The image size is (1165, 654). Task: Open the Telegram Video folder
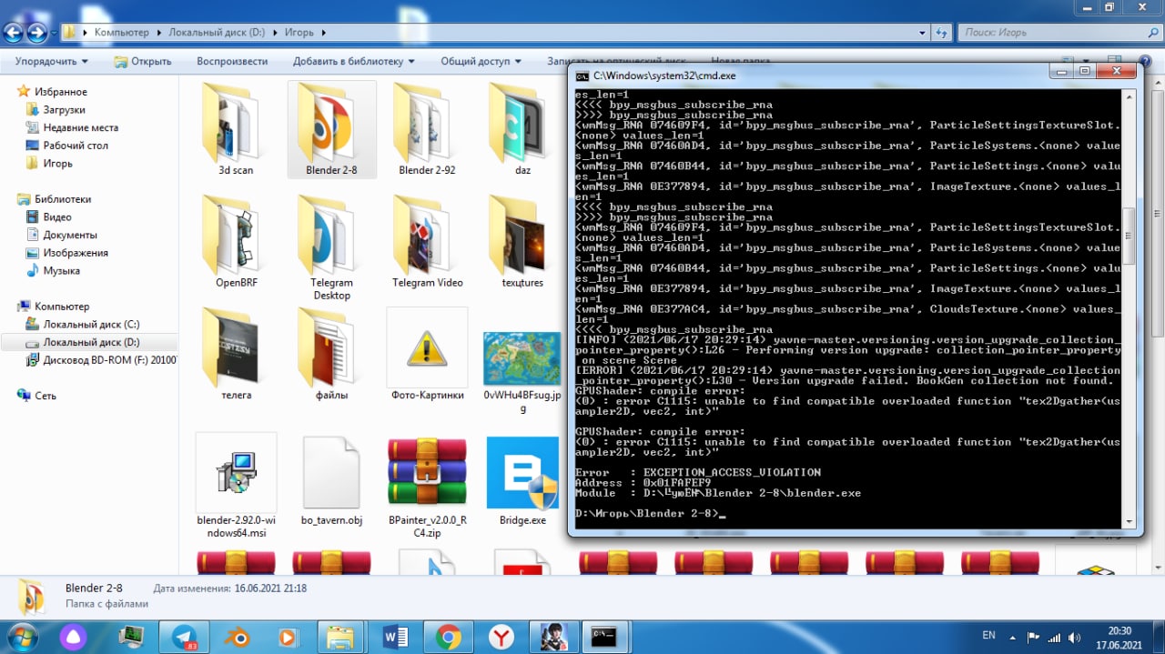coord(427,241)
